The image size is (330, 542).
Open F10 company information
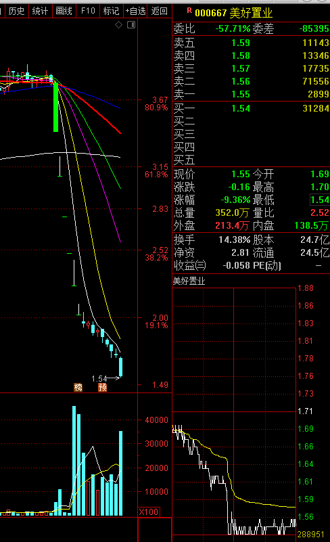click(88, 11)
